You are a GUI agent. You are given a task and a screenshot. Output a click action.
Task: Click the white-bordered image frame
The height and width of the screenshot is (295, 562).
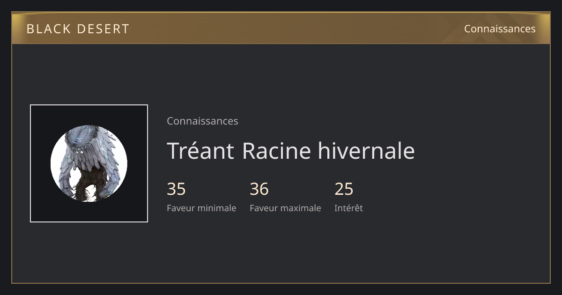pos(89,163)
